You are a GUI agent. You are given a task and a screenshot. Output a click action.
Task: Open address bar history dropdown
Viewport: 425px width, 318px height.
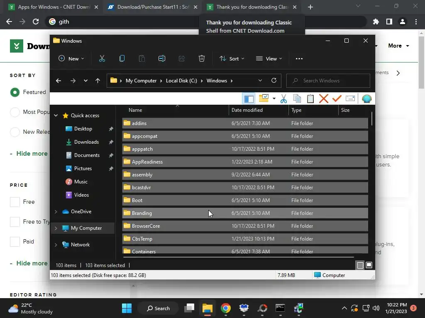coord(260,81)
